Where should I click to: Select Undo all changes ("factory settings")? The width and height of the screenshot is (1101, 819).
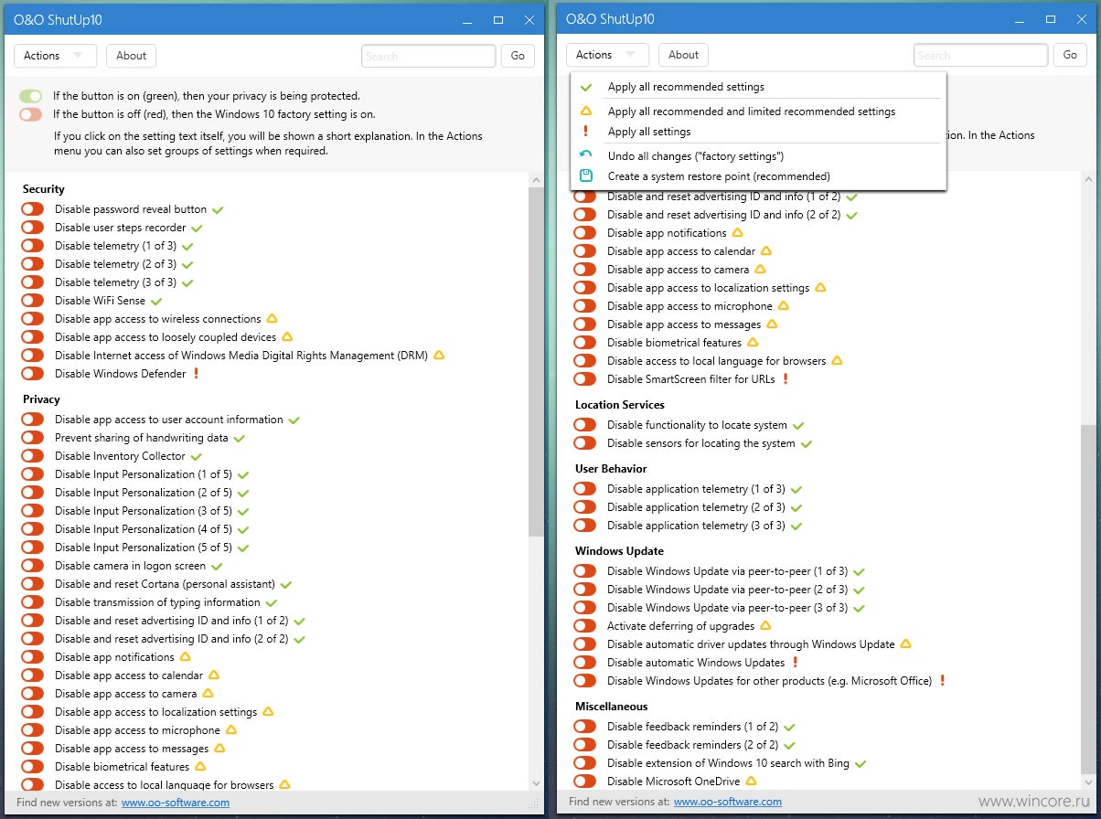pos(758,156)
